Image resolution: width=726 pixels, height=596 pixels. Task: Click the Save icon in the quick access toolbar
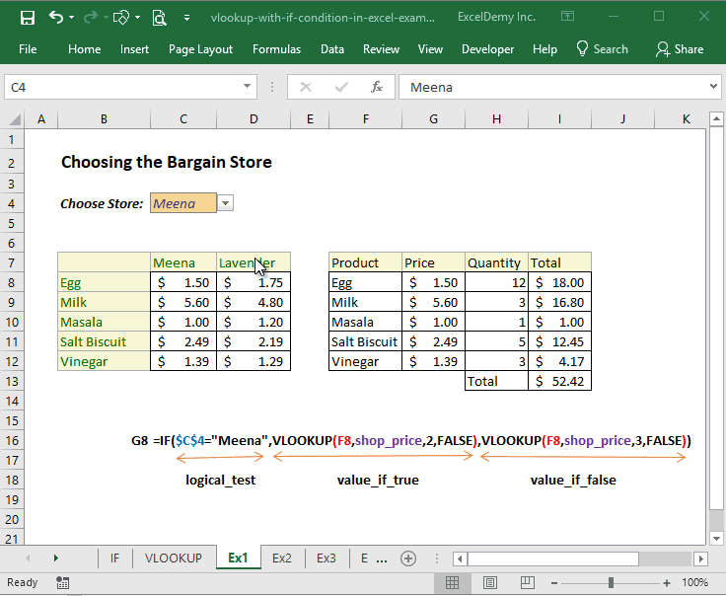tap(27, 17)
